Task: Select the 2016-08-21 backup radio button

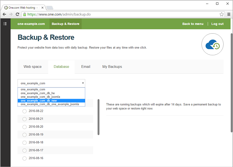Action: point(25,119)
